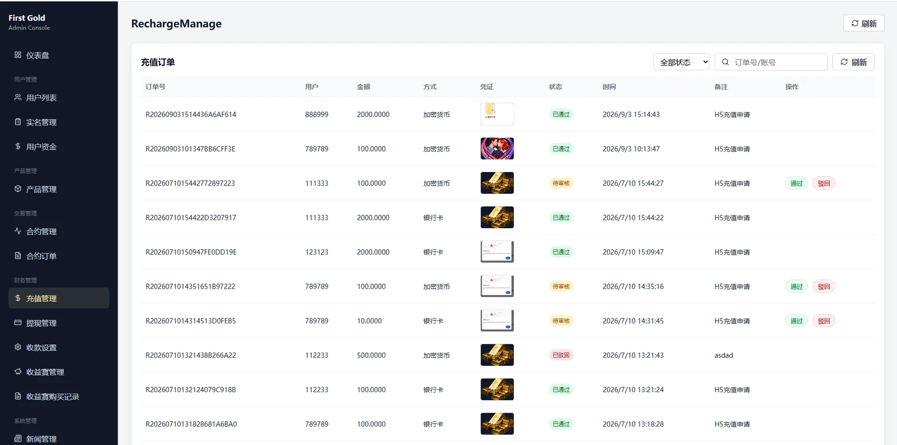
Task: Approve the 111333 pending order with 通过
Action: (796, 183)
